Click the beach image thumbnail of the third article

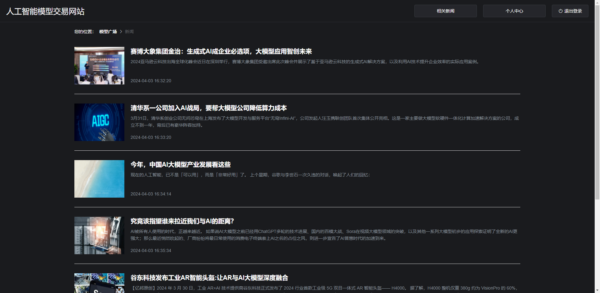tap(99, 179)
